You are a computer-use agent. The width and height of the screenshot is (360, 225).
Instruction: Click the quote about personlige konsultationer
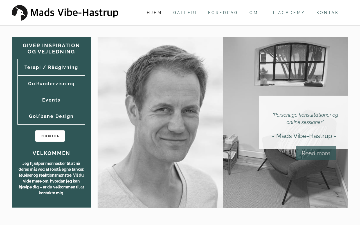(305, 119)
